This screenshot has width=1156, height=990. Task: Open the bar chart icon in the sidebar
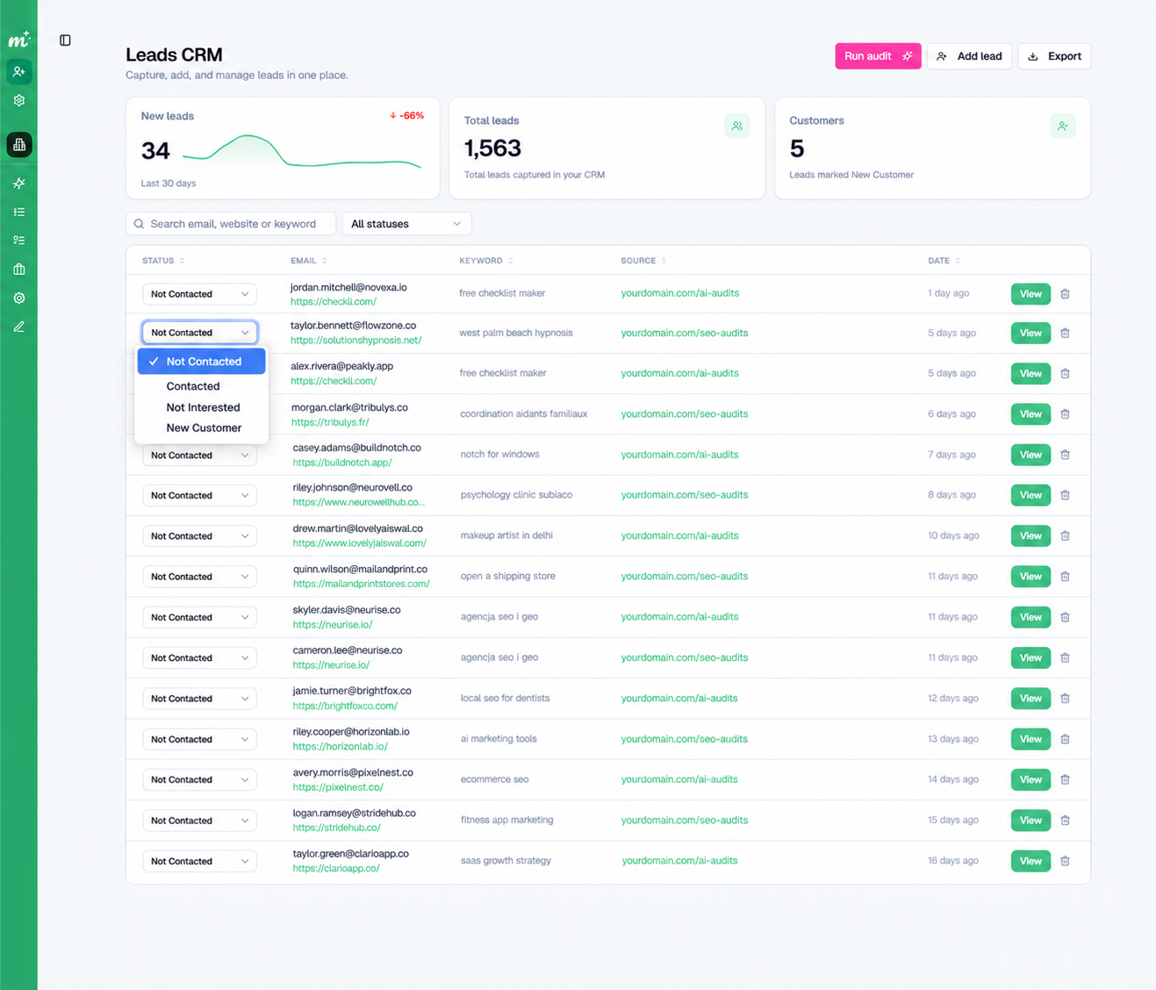(x=19, y=145)
